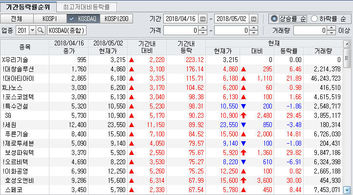Click the maximum 가격 input field
353x195 pixels.
click(232, 30)
